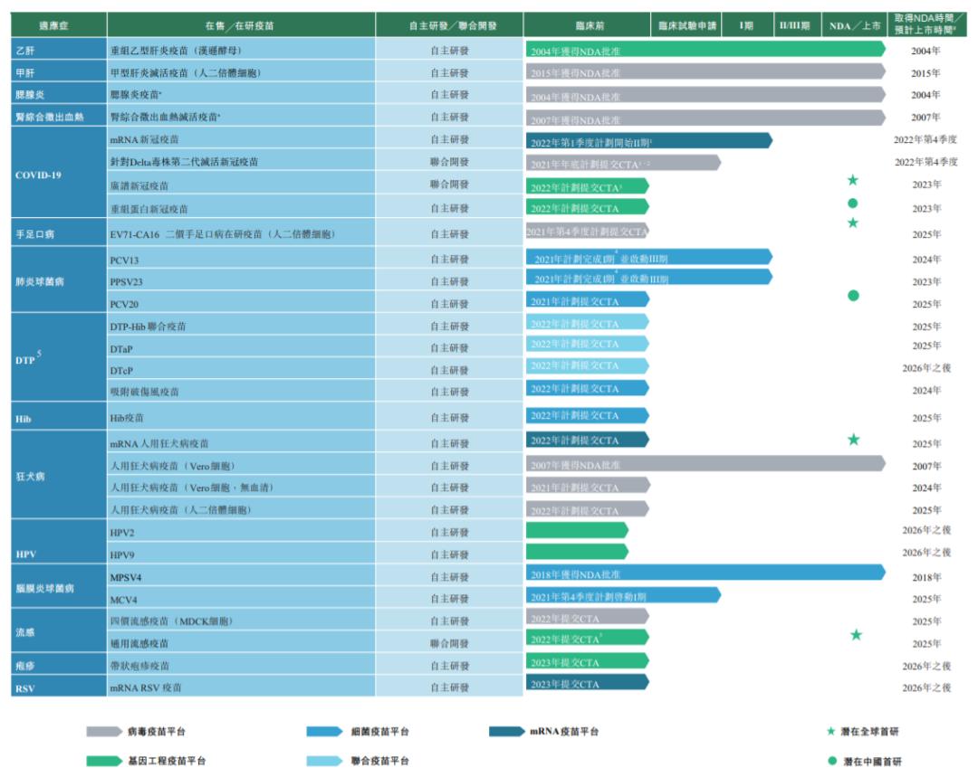Click the 聯合開發 cell for 通用流感疫苗
Image resolution: width=978 pixels, height=777 pixels.
[x=449, y=643]
